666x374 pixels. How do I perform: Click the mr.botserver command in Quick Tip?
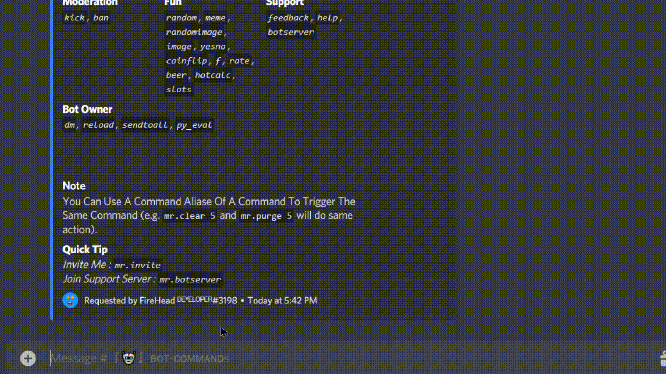[x=190, y=279]
